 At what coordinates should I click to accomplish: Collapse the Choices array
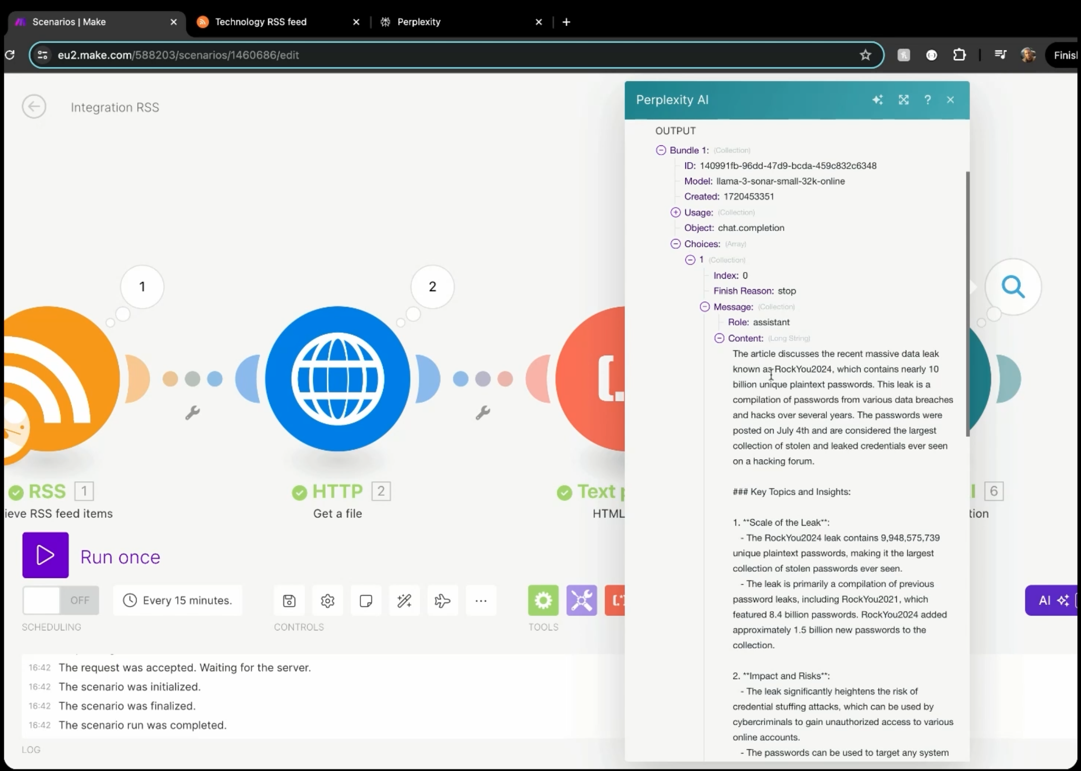pos(675,244)
